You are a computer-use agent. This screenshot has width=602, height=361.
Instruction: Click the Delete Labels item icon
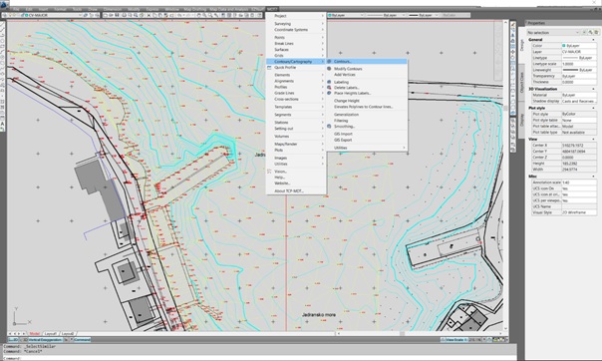click(x=329, y=88)
